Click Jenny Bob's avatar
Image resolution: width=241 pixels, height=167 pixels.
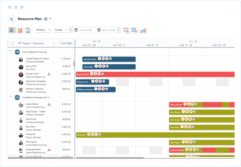[x=21, y=67]
